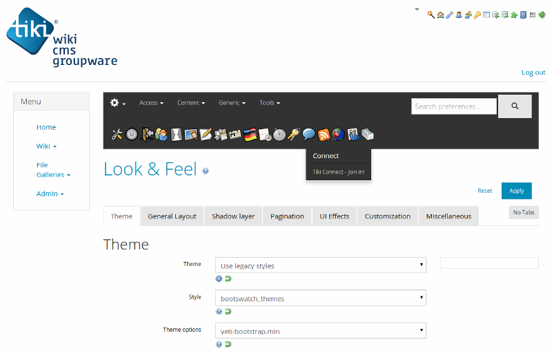Click the Performance stopwatch icon
This screenshot has height=351, width=552.
279,134
